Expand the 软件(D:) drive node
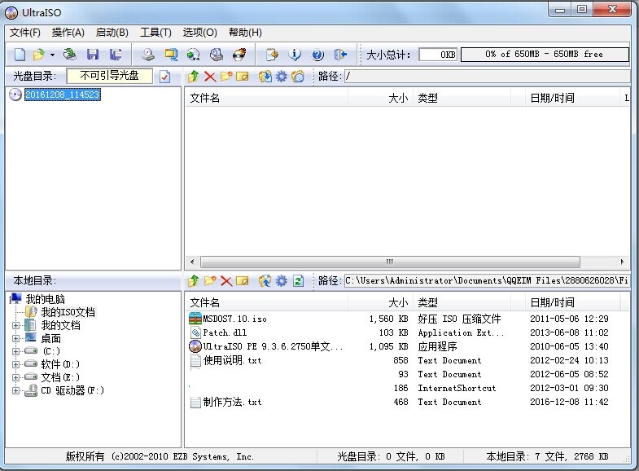This screenshot has height=471, width=639. [x=16, y=364]
